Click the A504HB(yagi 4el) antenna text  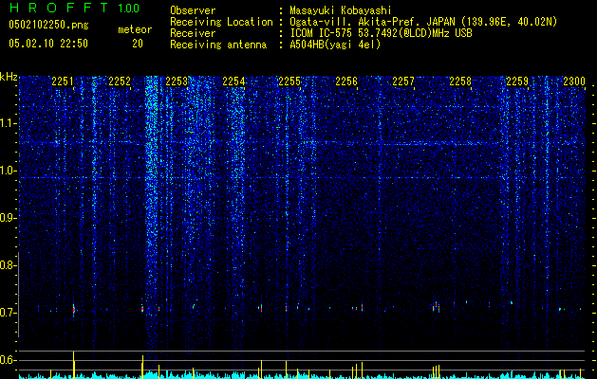(335, 45)
